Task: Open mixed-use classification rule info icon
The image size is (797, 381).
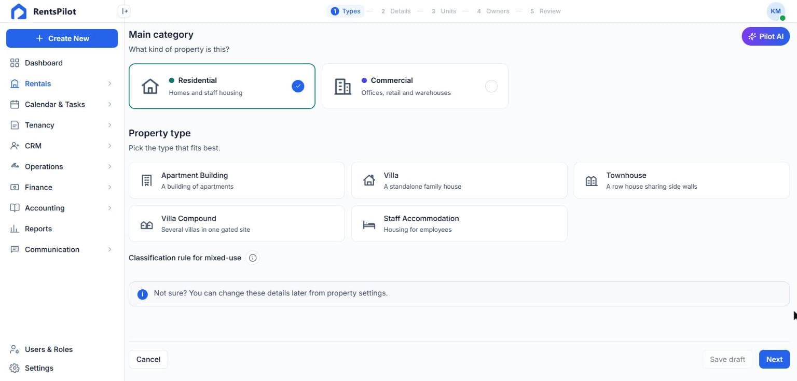Action: click(x=253, y=258)
